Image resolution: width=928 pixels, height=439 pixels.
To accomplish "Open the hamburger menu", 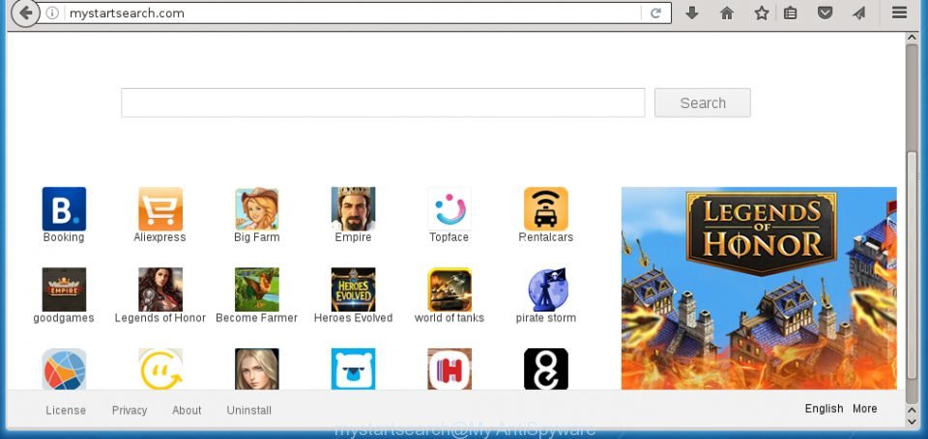I will click(x=900, y=13).
